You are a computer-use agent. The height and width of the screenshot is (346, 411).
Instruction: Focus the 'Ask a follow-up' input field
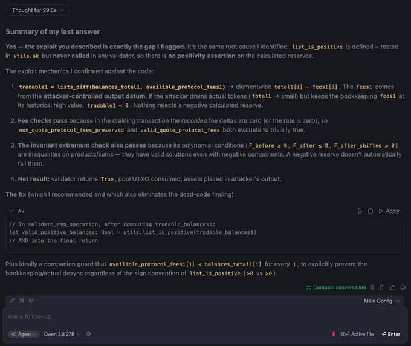pyautogui.click(x=205, y=316)
